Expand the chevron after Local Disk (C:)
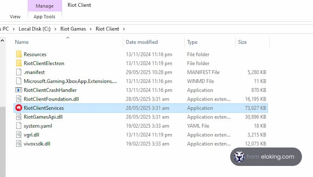Screen dimensions: 313x177 (55, 29)
